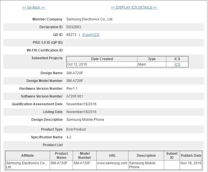Click the Type column header

[x=152, y=59]
